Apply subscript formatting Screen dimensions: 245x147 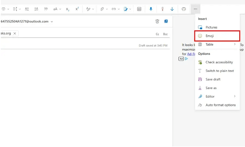click(x=68, y=9)
